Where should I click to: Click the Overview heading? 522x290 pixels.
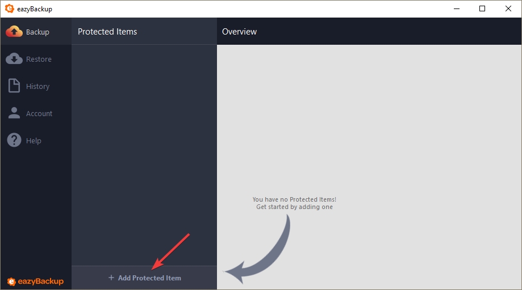coord(239,32)
